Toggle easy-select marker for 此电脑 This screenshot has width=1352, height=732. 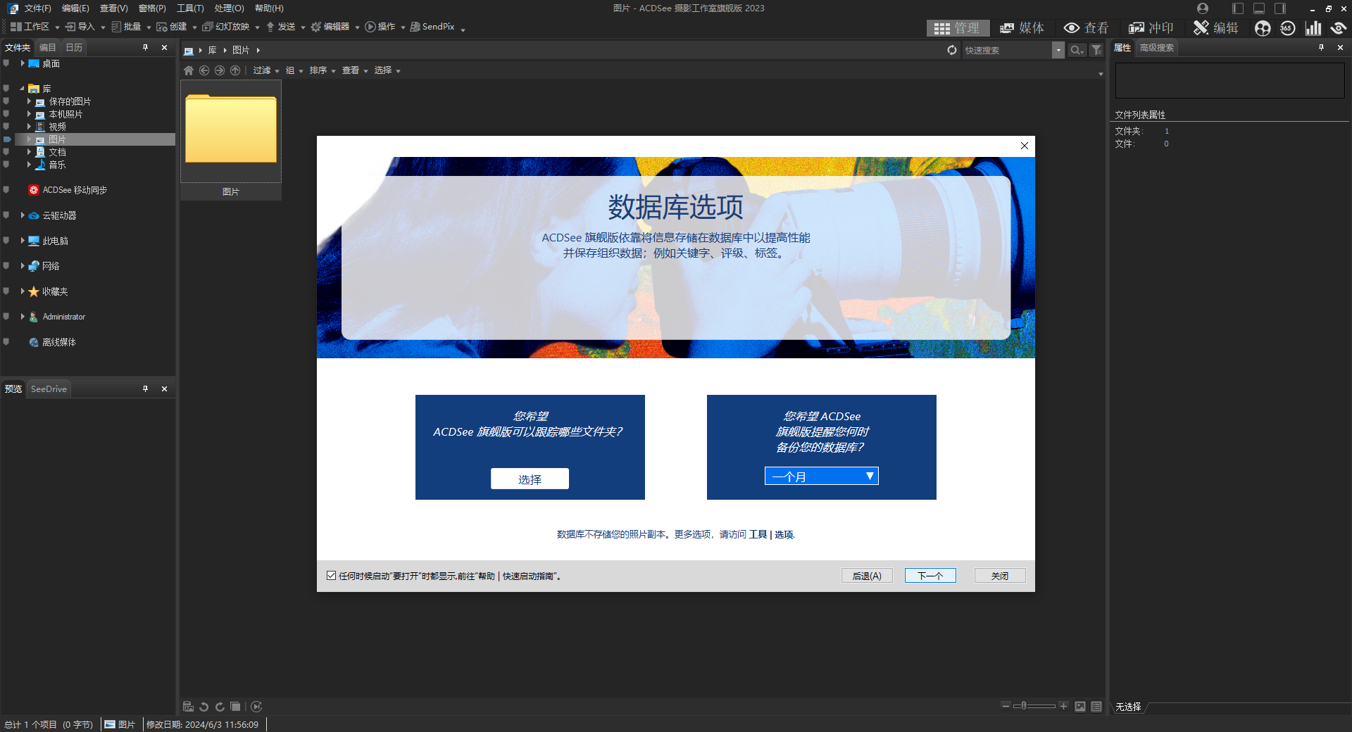(x=6, y=241)
